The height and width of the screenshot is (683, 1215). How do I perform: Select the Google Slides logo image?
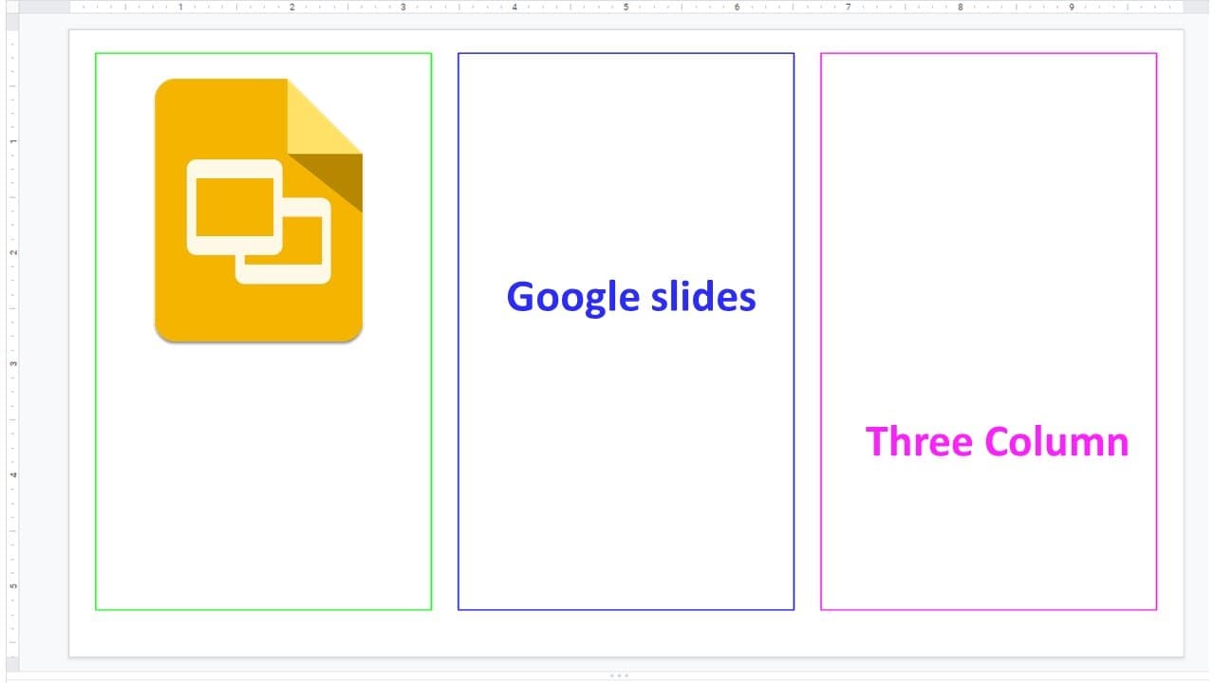(258, 211)
